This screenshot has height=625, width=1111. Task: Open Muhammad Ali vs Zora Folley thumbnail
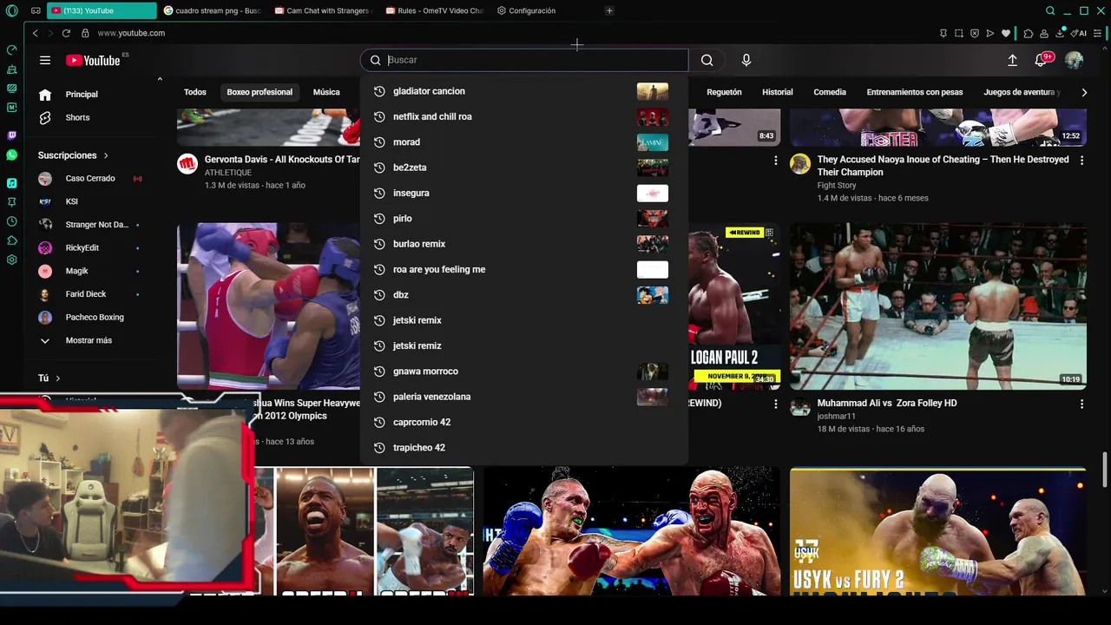[938, 306]
